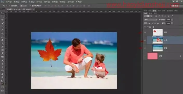This screenshot has width=183, height=94.
Task: Close the document tab with its X
Action: [33, 9]
